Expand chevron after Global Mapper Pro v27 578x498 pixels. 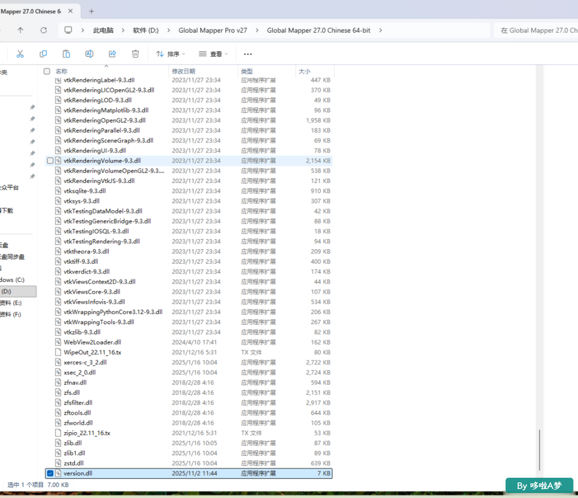click(257, 30)
